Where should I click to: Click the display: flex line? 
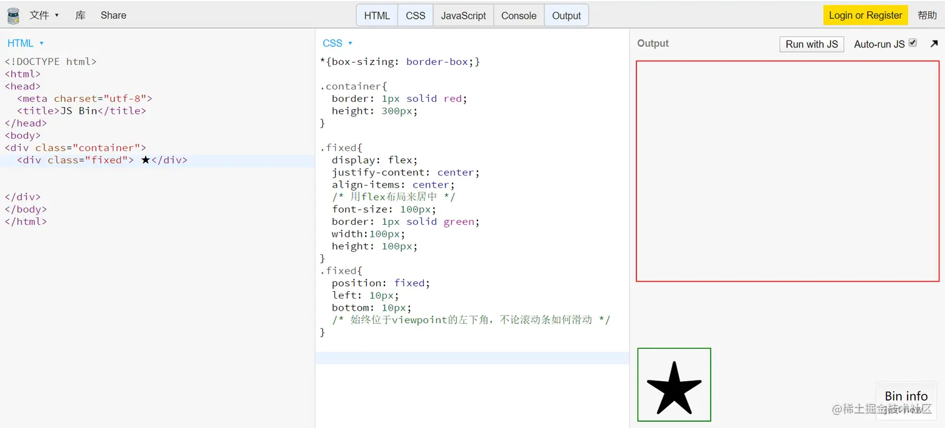click(375, 160)
